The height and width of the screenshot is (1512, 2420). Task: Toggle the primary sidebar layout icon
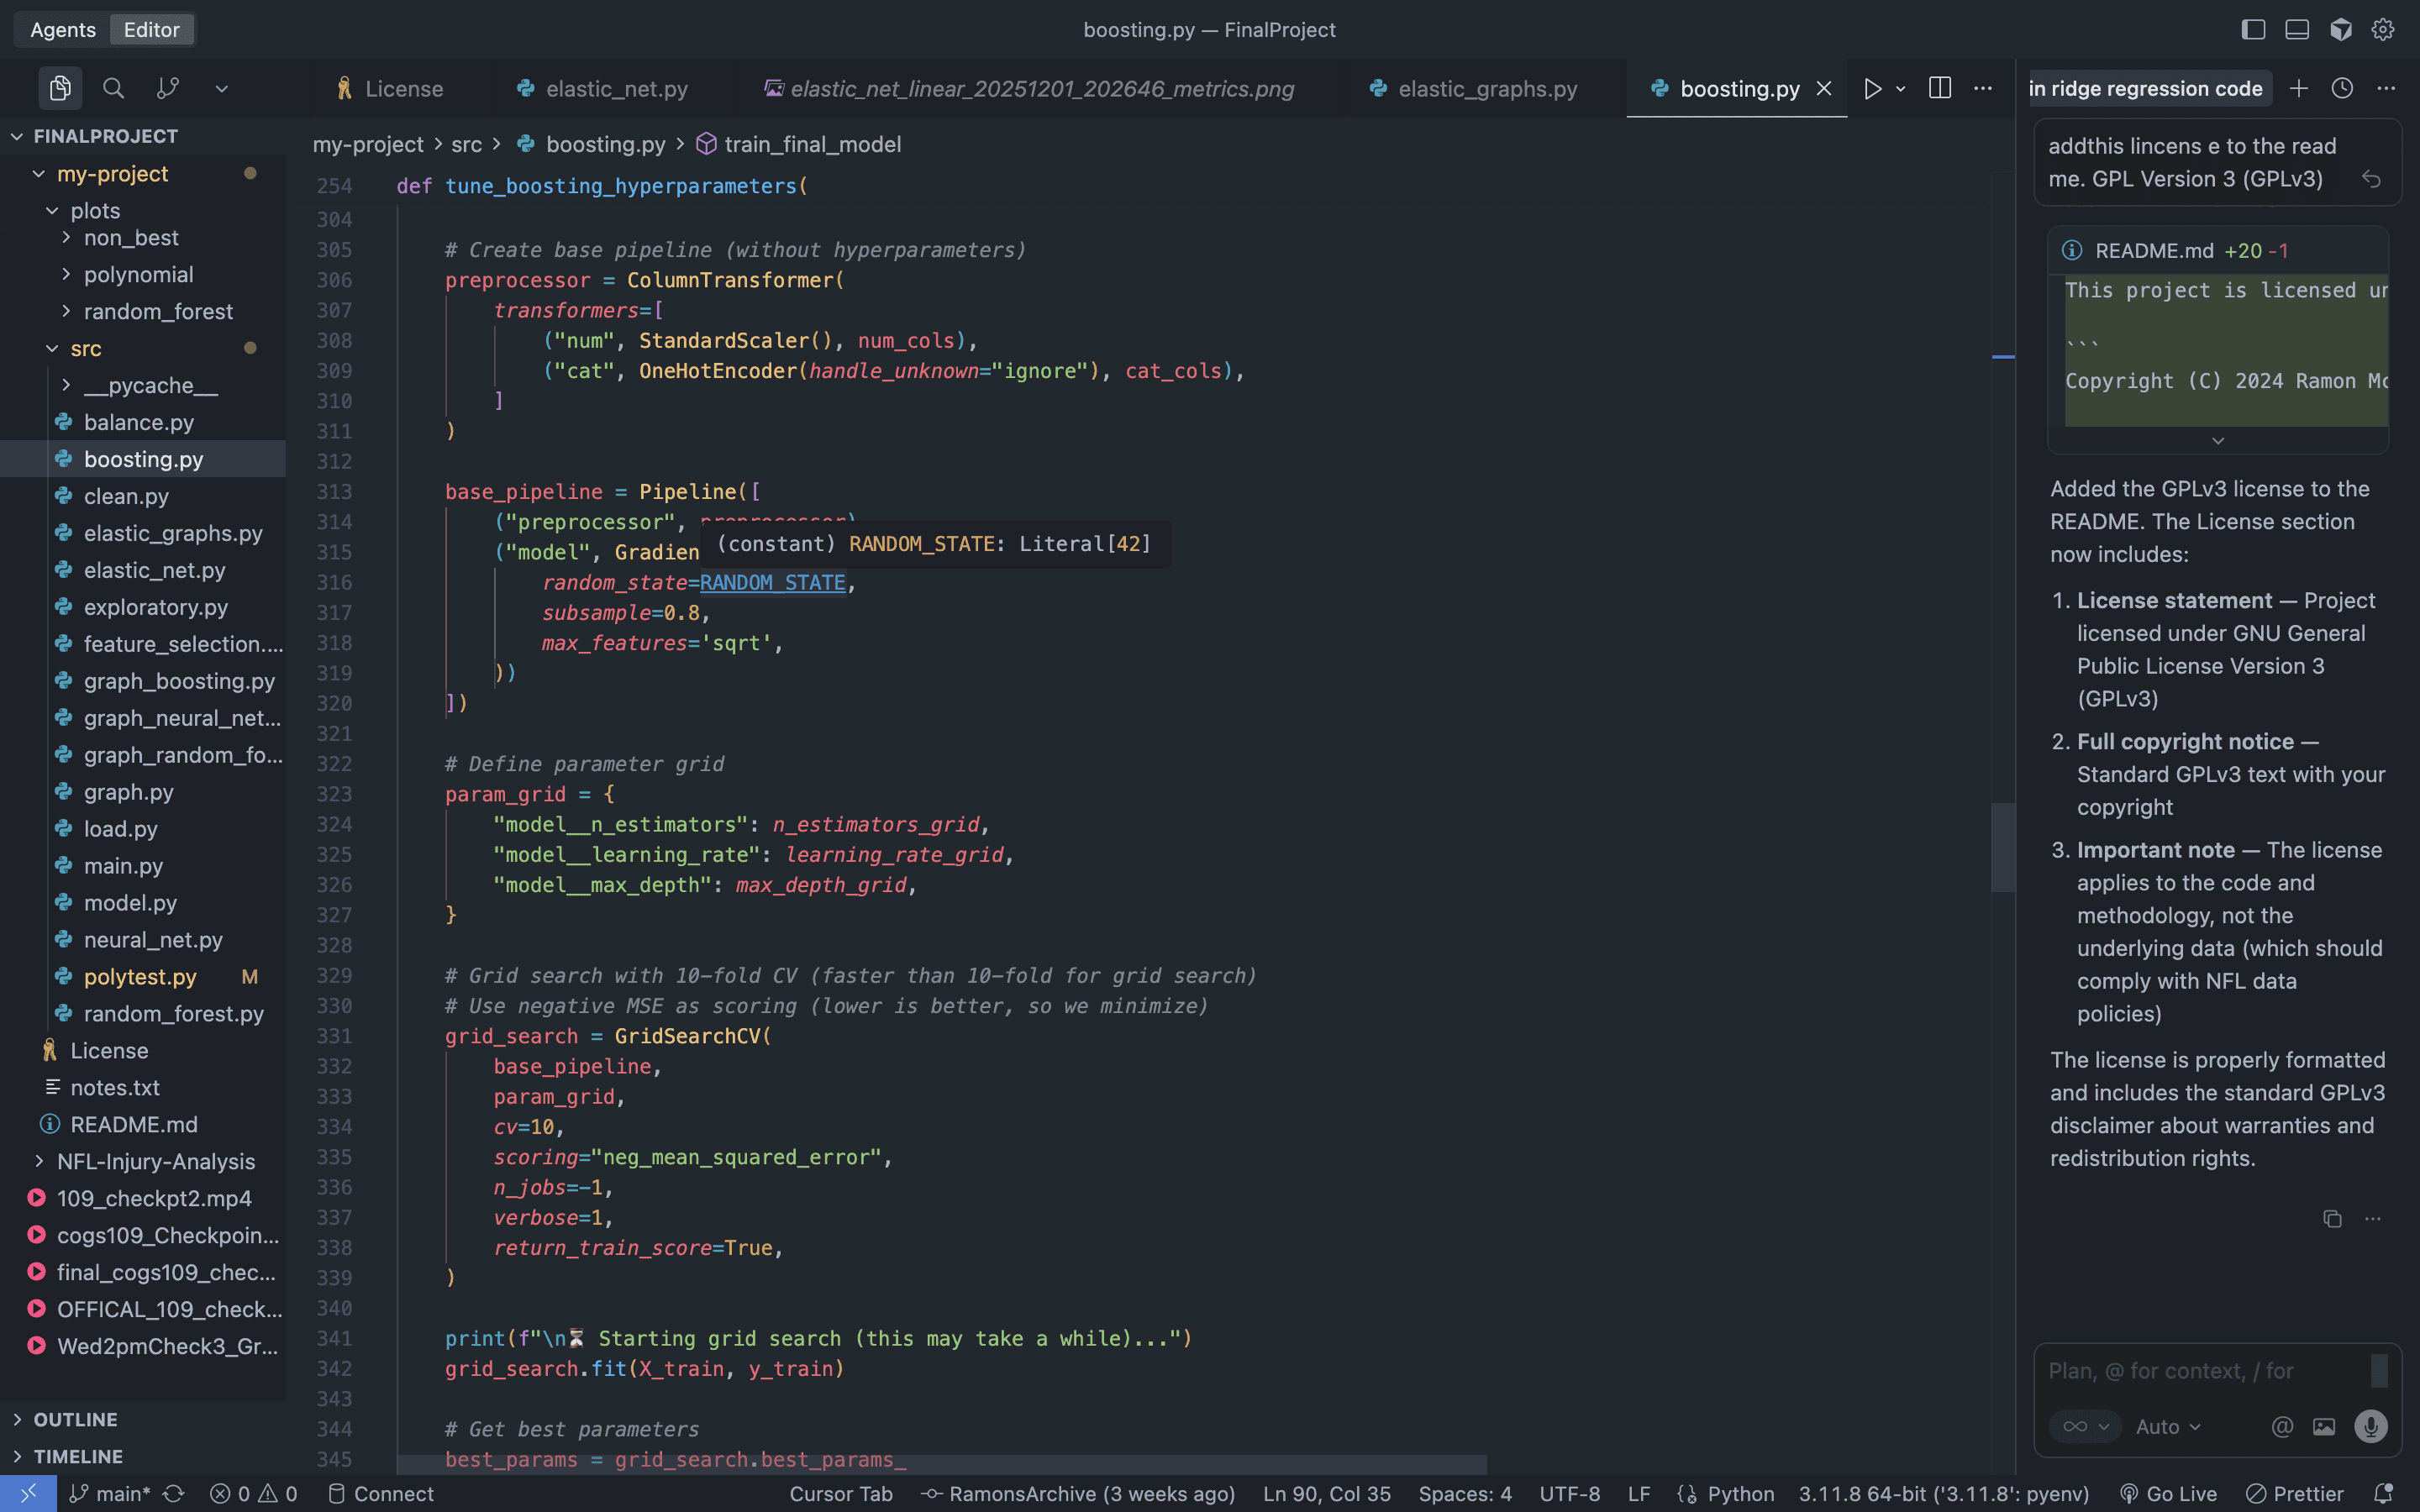pyautogui.click(x=2253, y=30)
